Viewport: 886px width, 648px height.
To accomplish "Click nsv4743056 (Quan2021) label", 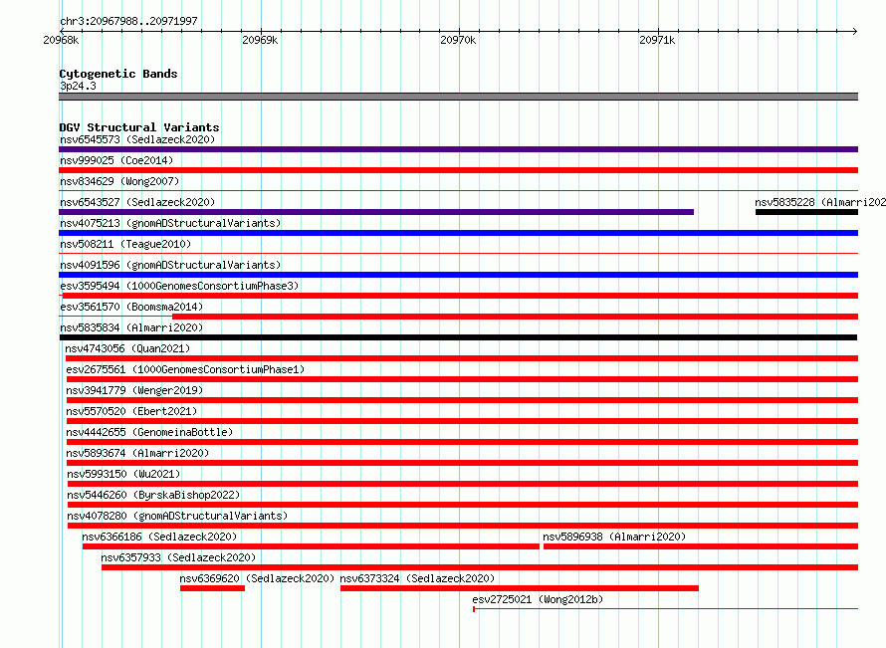I will (127, 348).
